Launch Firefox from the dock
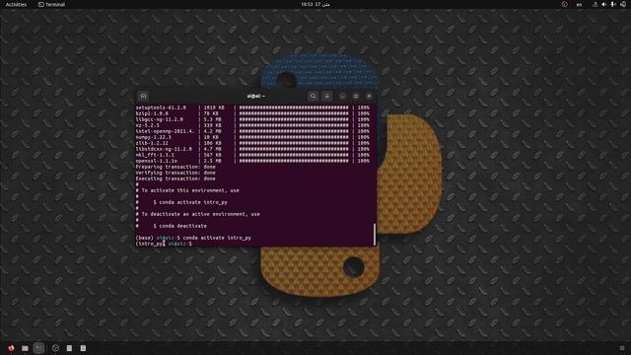The width and height of the screenshot is (631, 355). (x=11, y=348)
